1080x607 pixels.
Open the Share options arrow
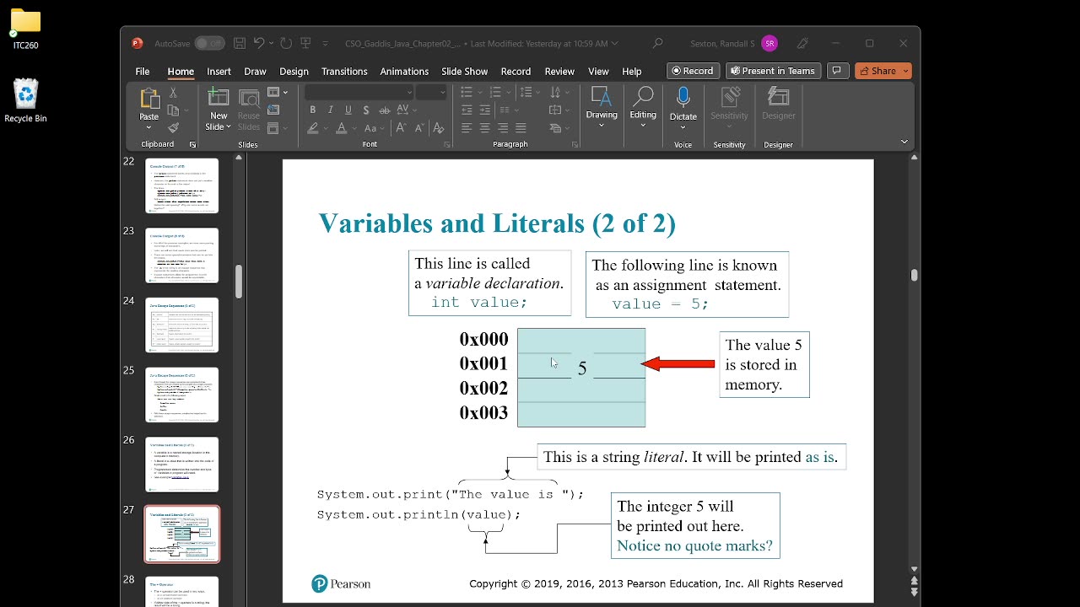[905, 71]
